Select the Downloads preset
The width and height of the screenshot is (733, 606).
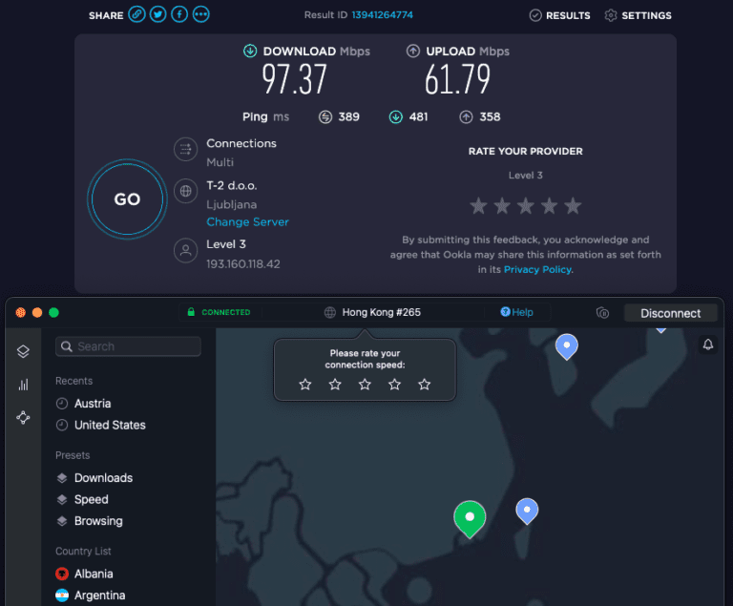[103, 478]
